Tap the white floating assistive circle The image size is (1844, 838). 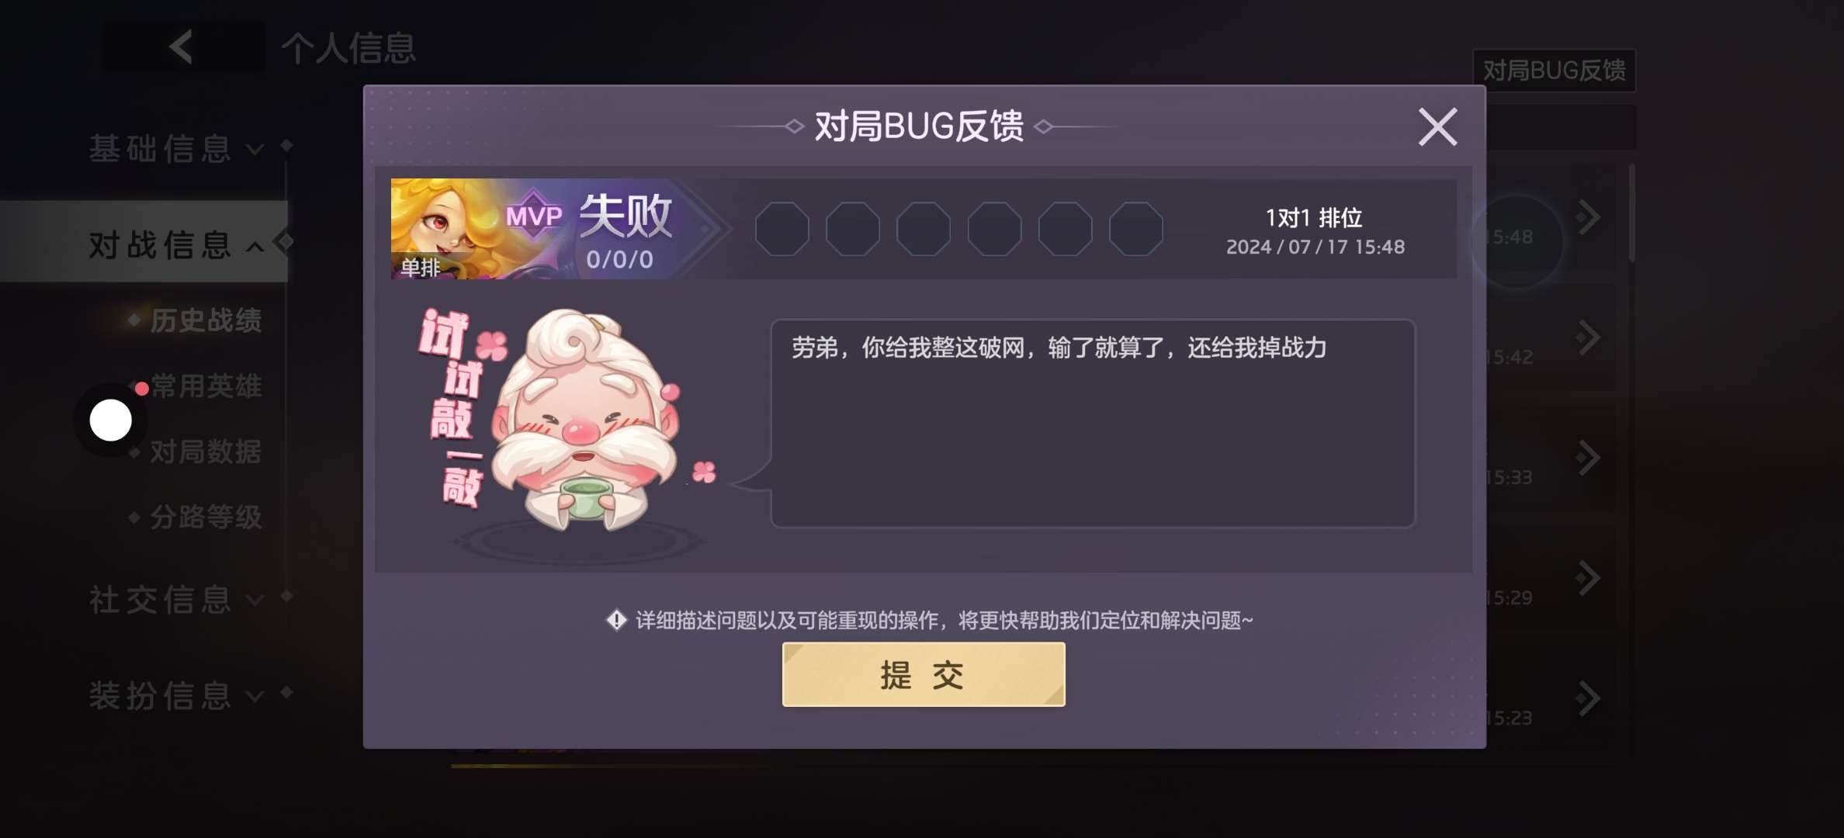tap(111, 421)
